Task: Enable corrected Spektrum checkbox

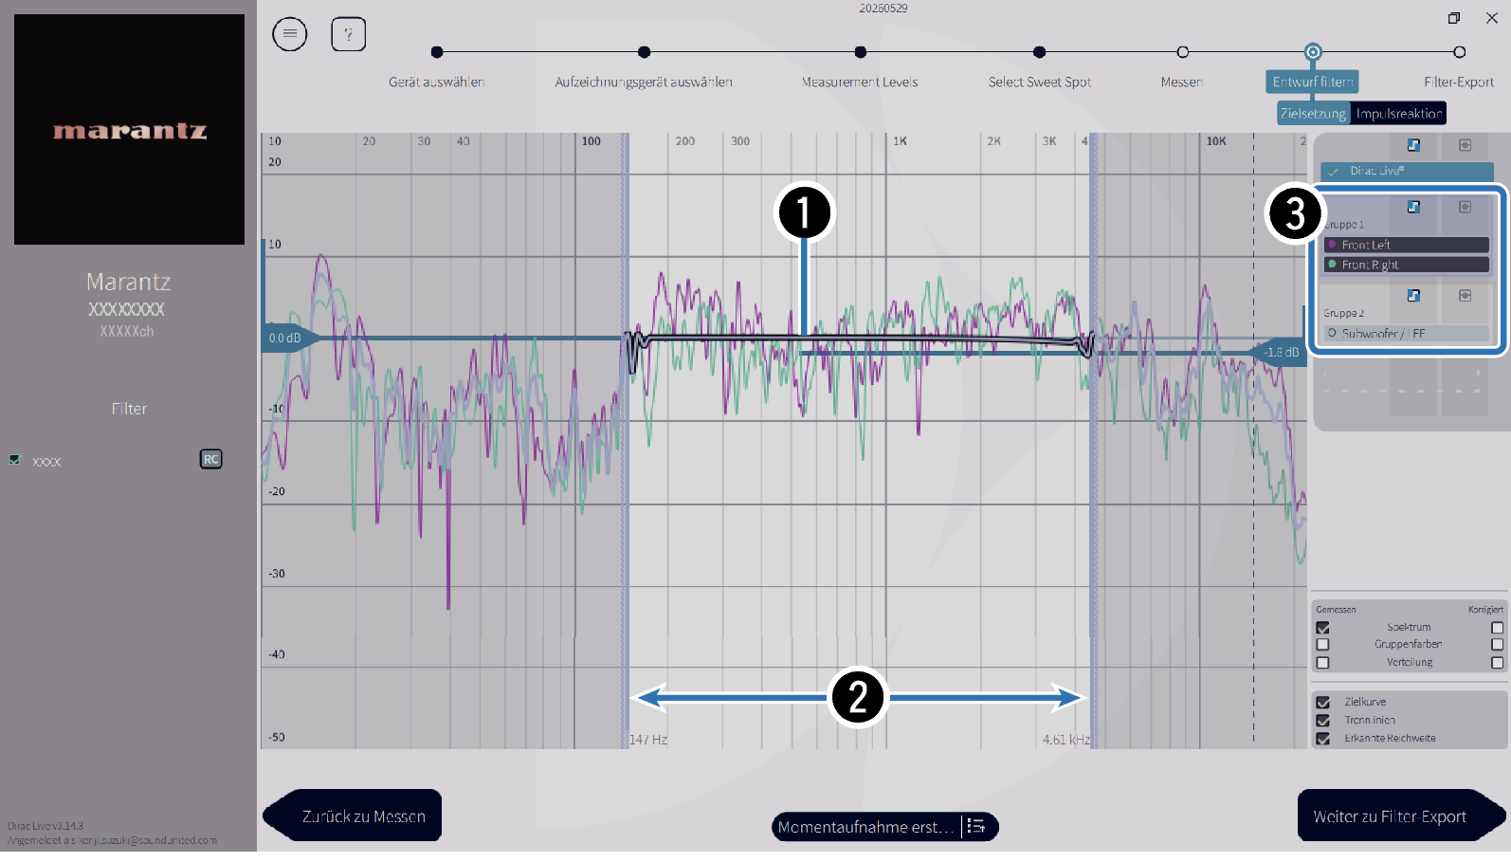Action: click(1497, 628)
